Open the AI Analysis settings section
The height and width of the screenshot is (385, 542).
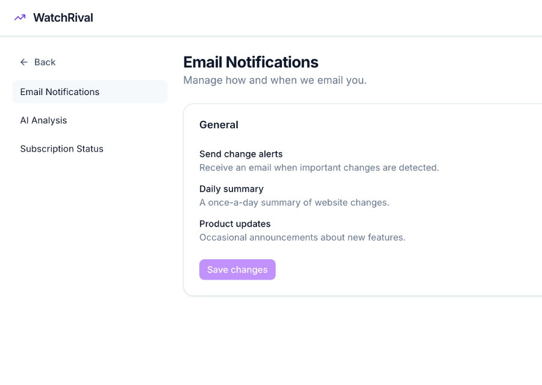(x=43, y=120)
